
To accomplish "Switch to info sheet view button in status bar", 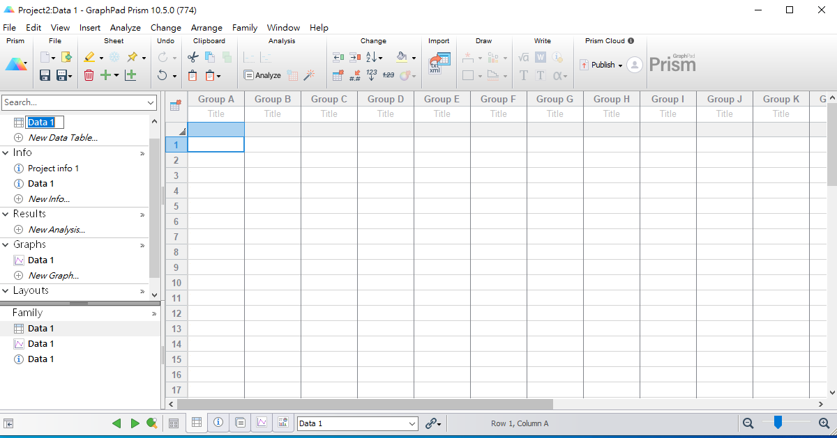I will coord(218,423).
